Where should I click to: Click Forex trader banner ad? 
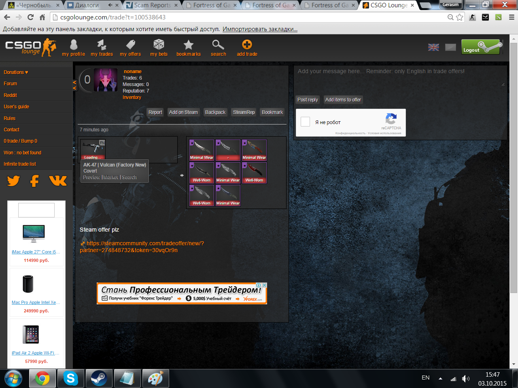[182, 293]
